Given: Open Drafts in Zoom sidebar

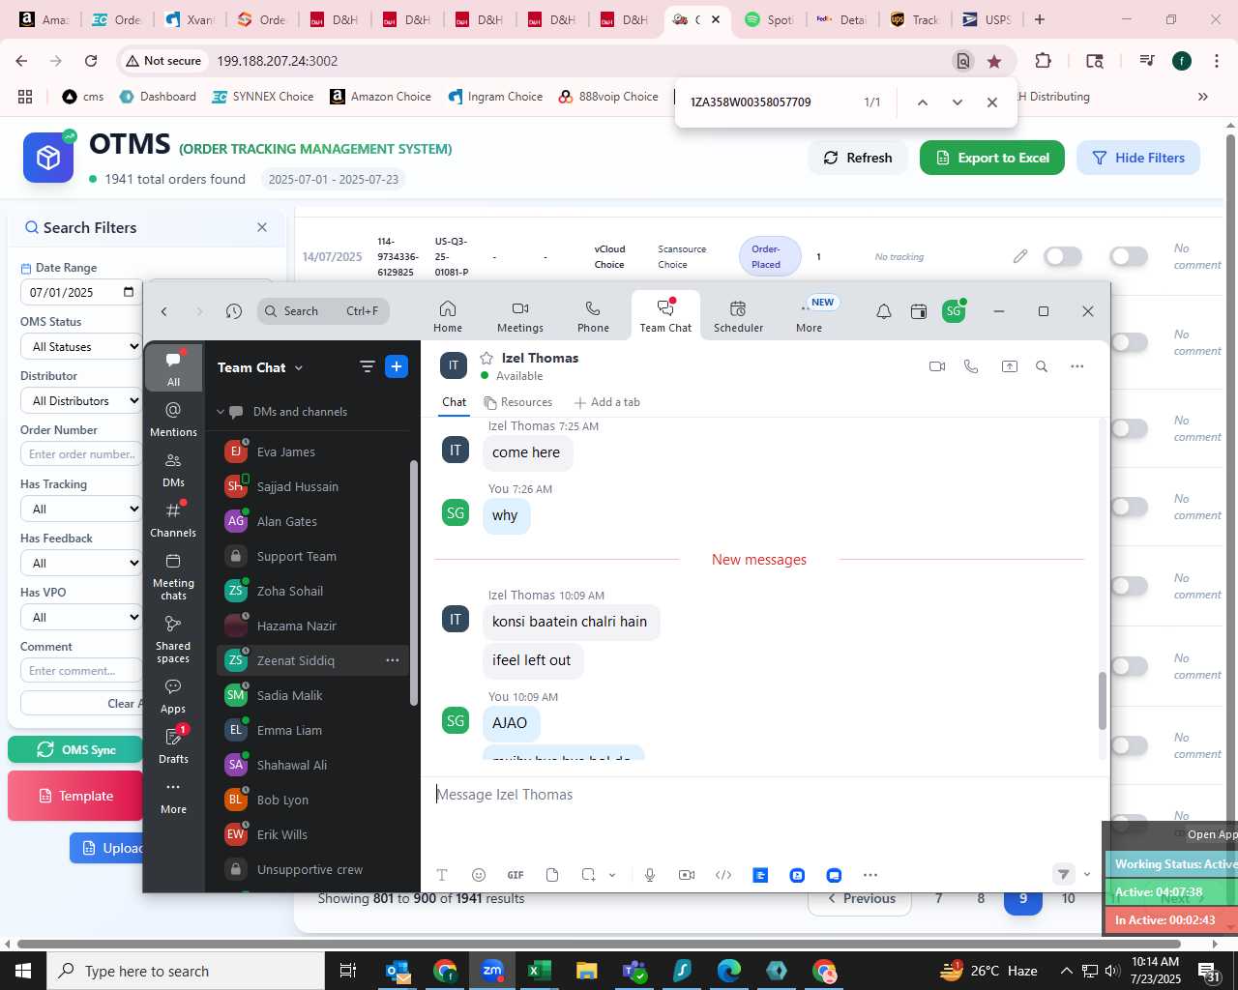Looking at the screenshot, I should 174,746.
